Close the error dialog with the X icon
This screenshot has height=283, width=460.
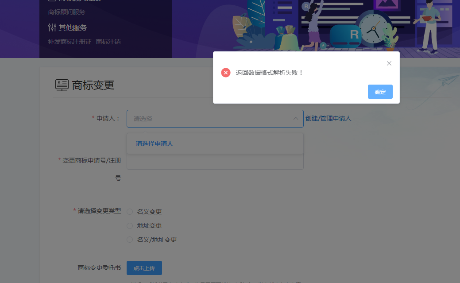pyautogui.click(x=389, y=63)
